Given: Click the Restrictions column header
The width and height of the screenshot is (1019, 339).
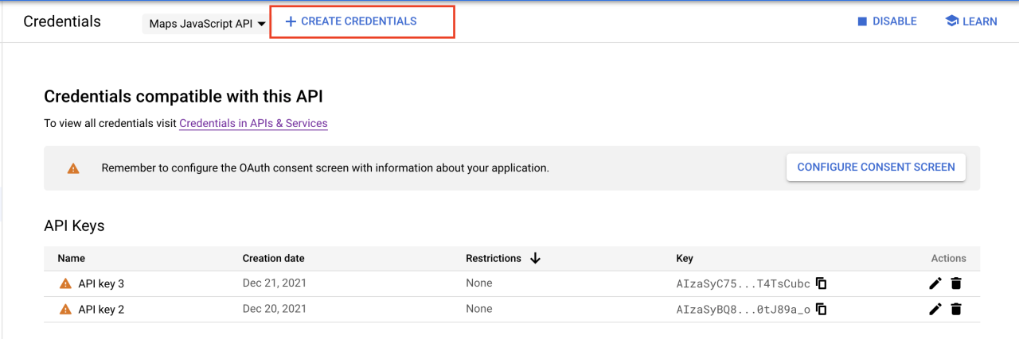Looking at the screenshot, I should 494,258.
